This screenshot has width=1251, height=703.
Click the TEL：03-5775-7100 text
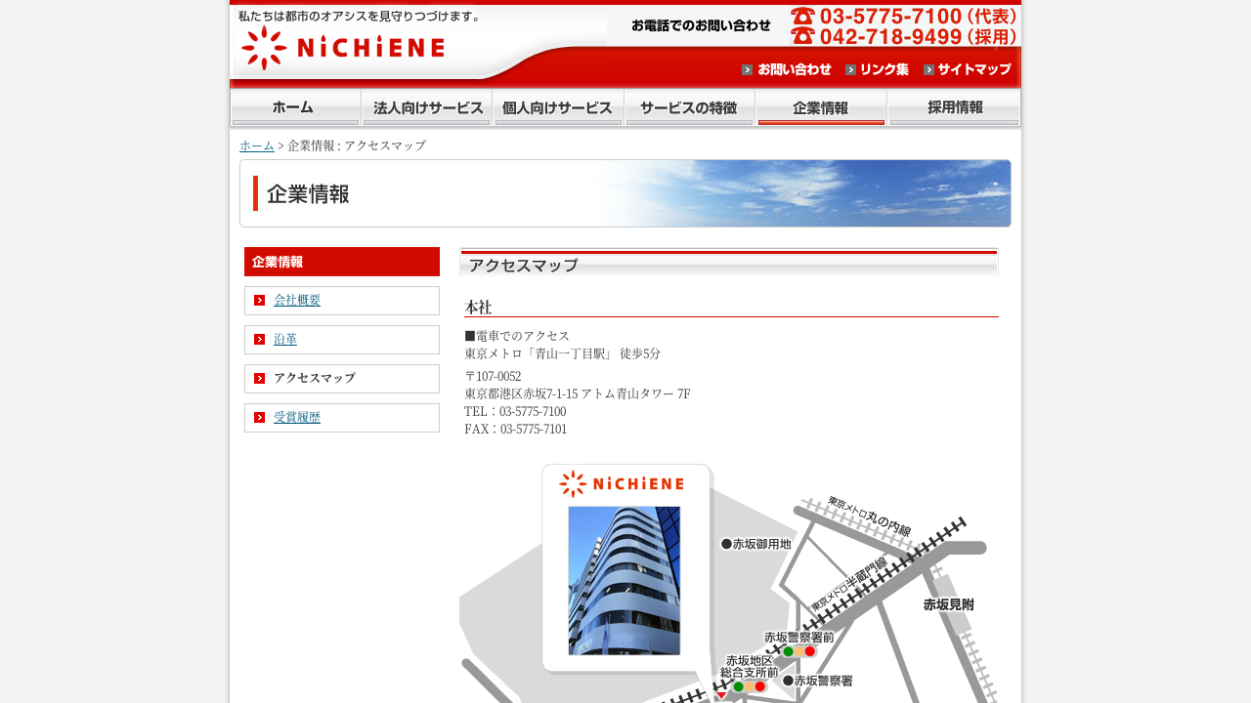[515, 412]
